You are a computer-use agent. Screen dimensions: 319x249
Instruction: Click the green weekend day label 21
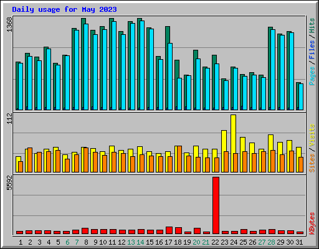pyautogui.click(x=206, y=242)
